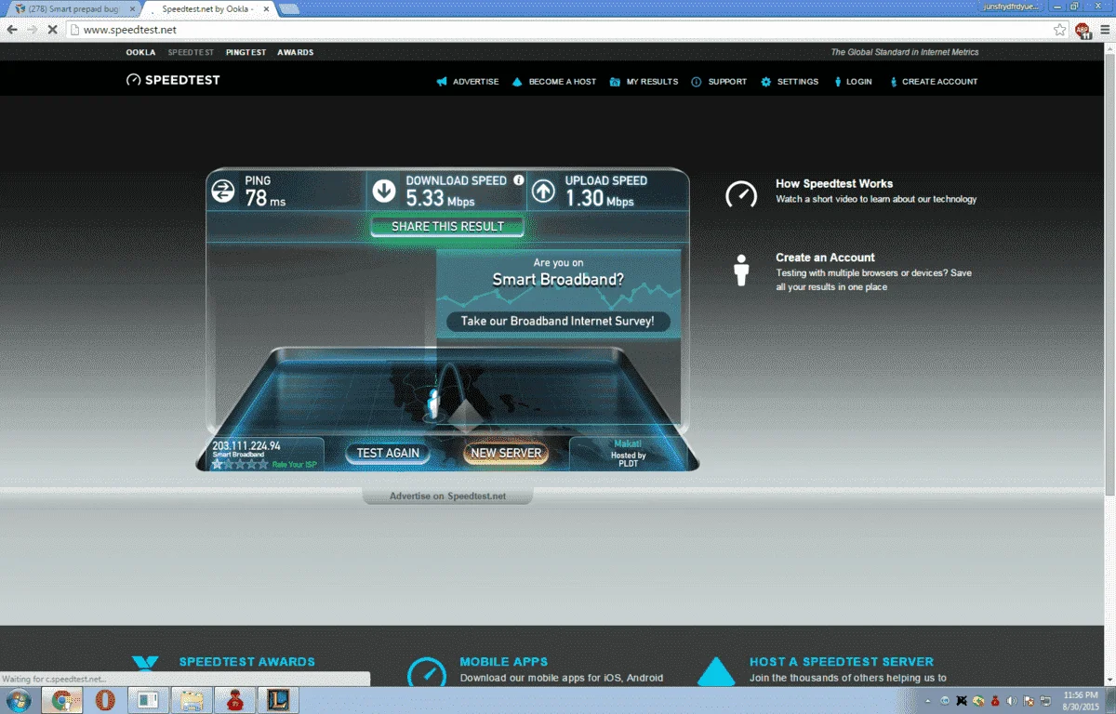Click the bookmark star in address bar

coord(1059,30)
